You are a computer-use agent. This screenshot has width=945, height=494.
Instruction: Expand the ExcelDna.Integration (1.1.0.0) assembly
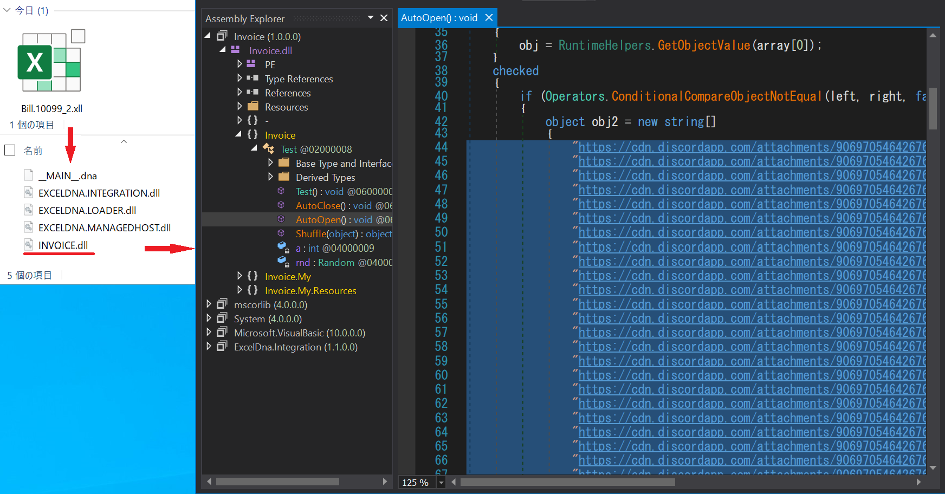pyautogui.click(x=209, y=346)
